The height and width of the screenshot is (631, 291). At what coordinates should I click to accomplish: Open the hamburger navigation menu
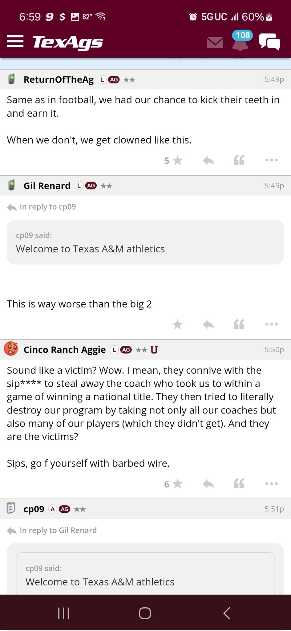coord(15,41)
